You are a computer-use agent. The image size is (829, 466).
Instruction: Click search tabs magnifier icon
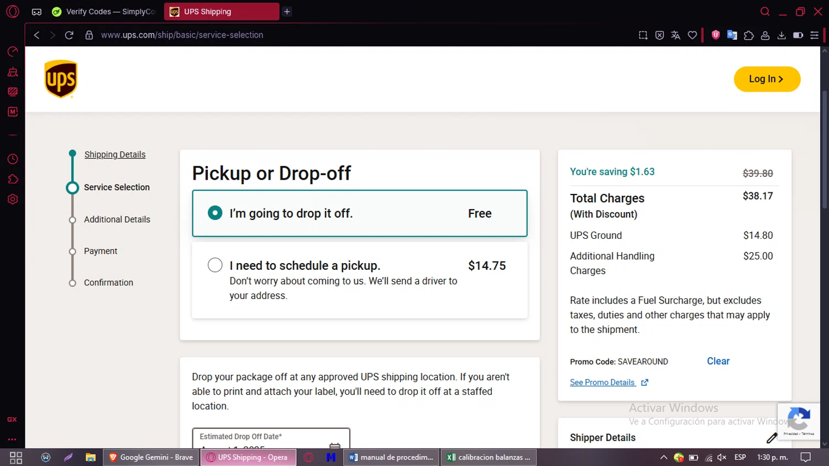(x=765, y=12)
